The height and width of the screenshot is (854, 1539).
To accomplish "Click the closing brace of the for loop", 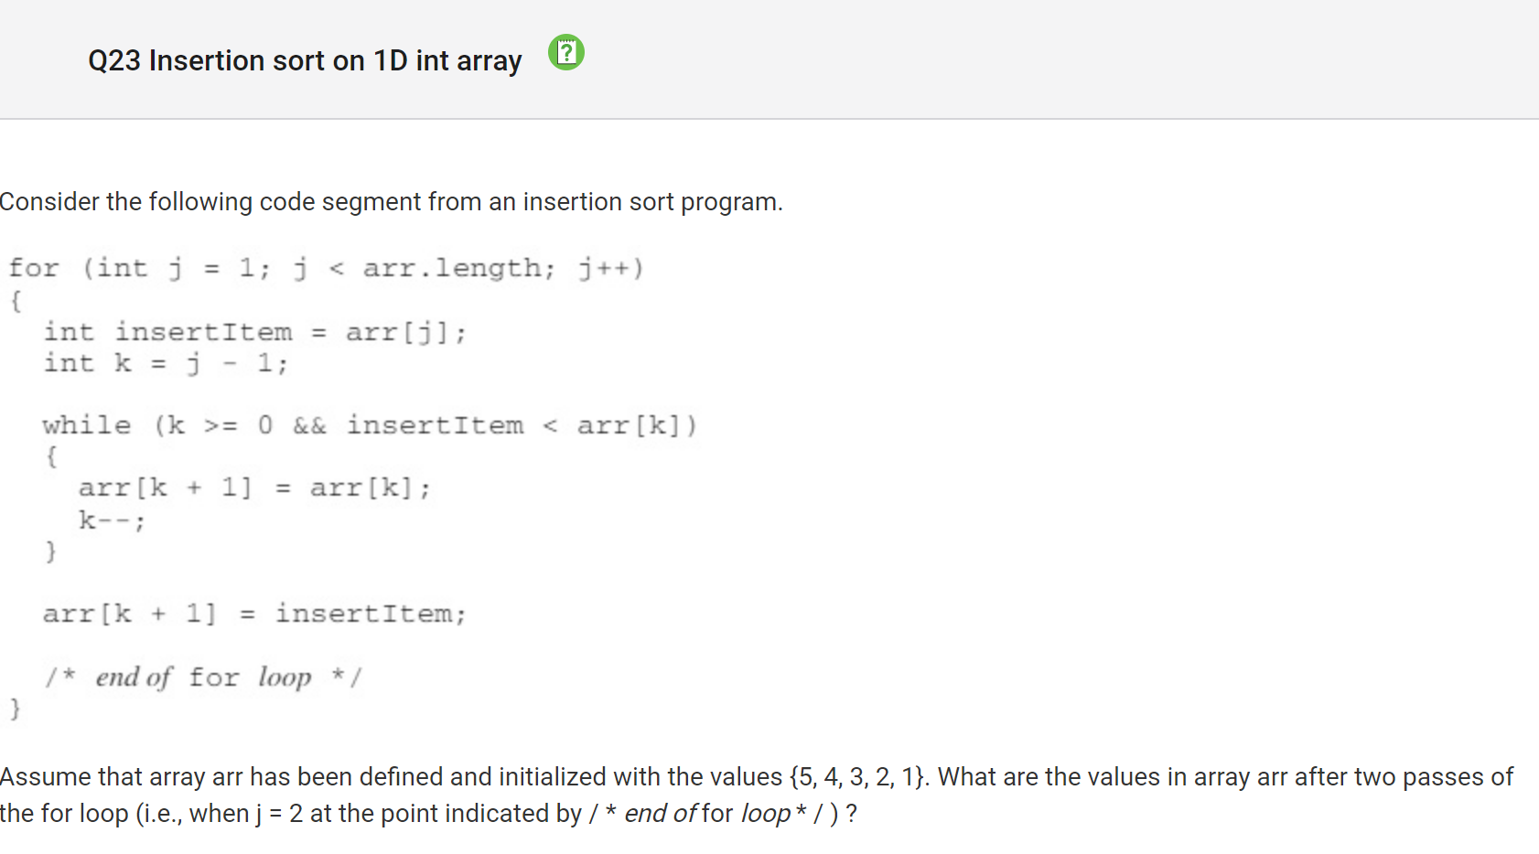I will [15, 709].
